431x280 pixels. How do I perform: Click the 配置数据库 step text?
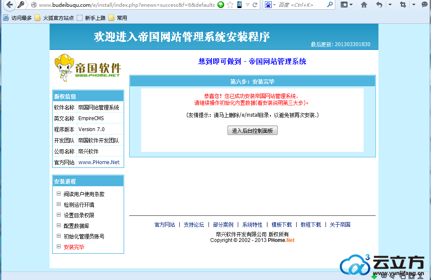pos(76,226)
